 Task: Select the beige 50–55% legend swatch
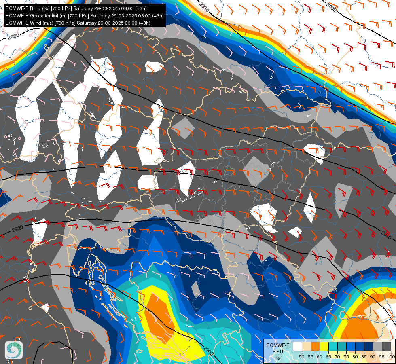(x=306, y=346)
